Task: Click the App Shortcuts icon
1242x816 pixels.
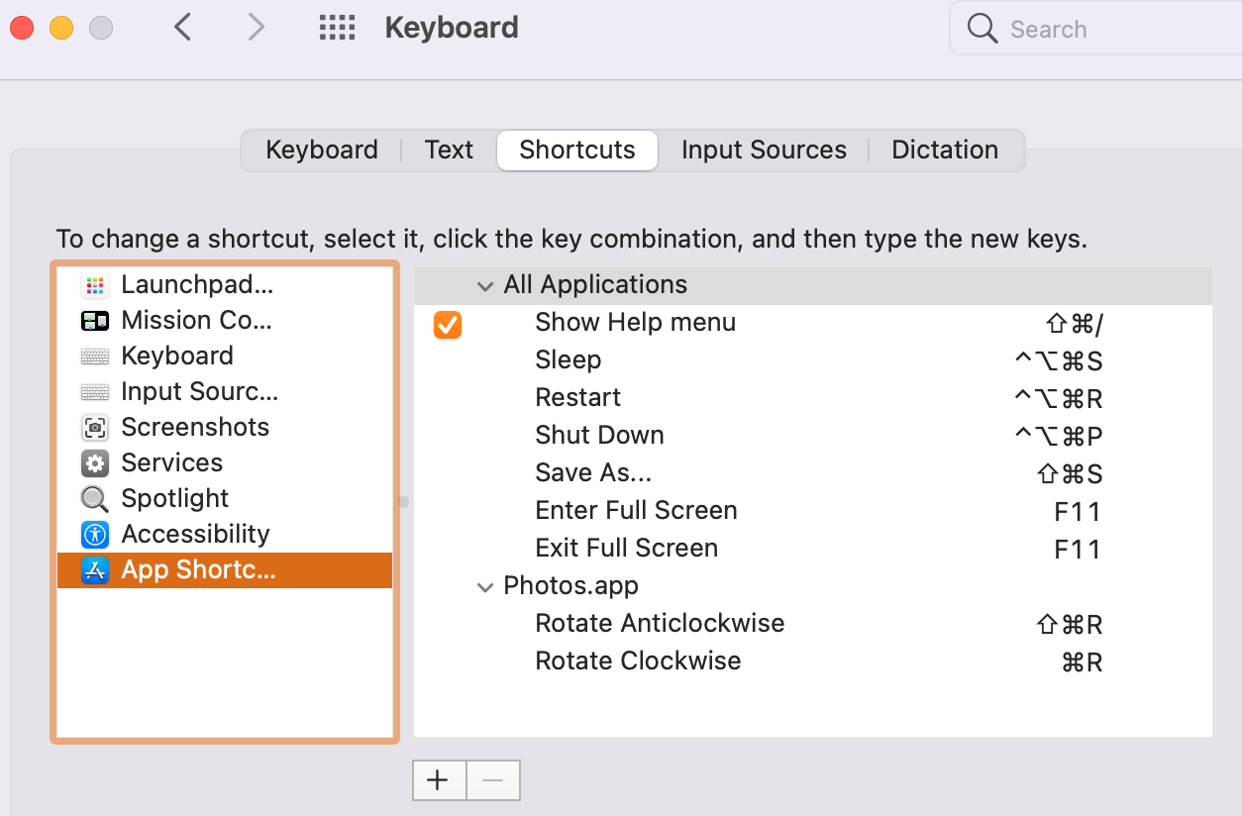Action: coord(95,570)
